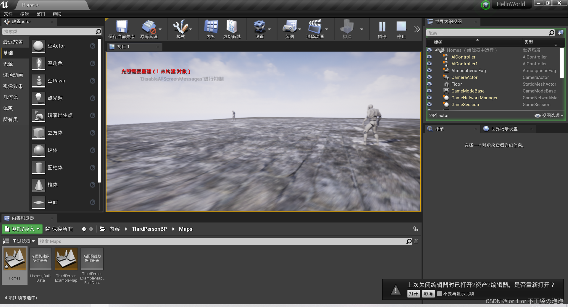Open Source Control dropdown arrow

coord(160,29)
